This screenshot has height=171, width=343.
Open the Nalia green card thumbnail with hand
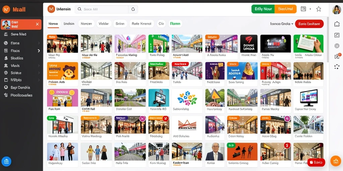[x=308, y=44]
